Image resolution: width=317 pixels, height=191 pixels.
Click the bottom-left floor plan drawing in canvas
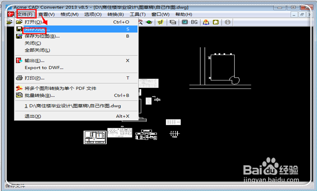95,137
